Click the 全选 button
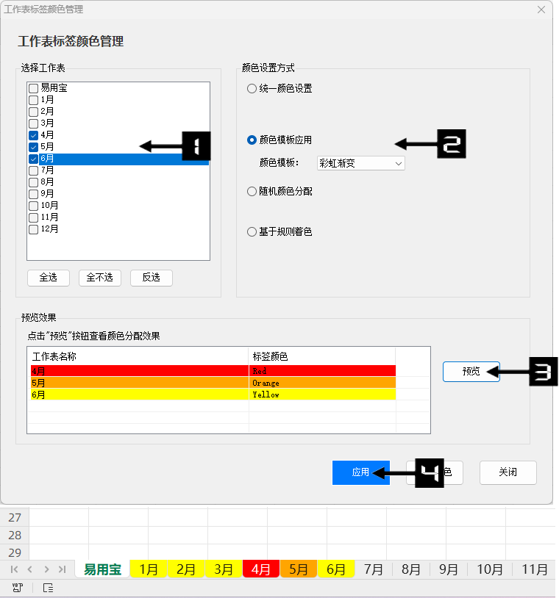 48,278
